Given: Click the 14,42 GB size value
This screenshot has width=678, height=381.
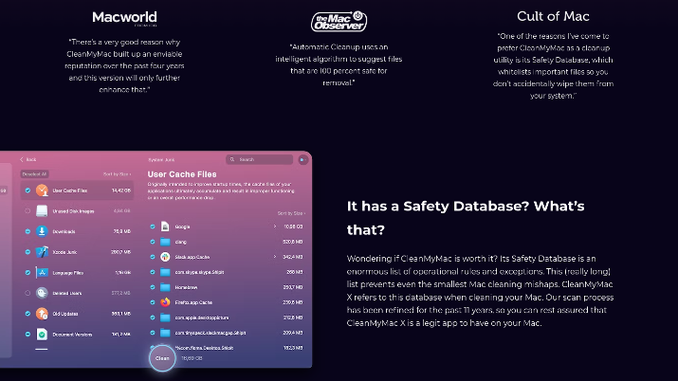Looking at the screenshot, I should (121, 190).
